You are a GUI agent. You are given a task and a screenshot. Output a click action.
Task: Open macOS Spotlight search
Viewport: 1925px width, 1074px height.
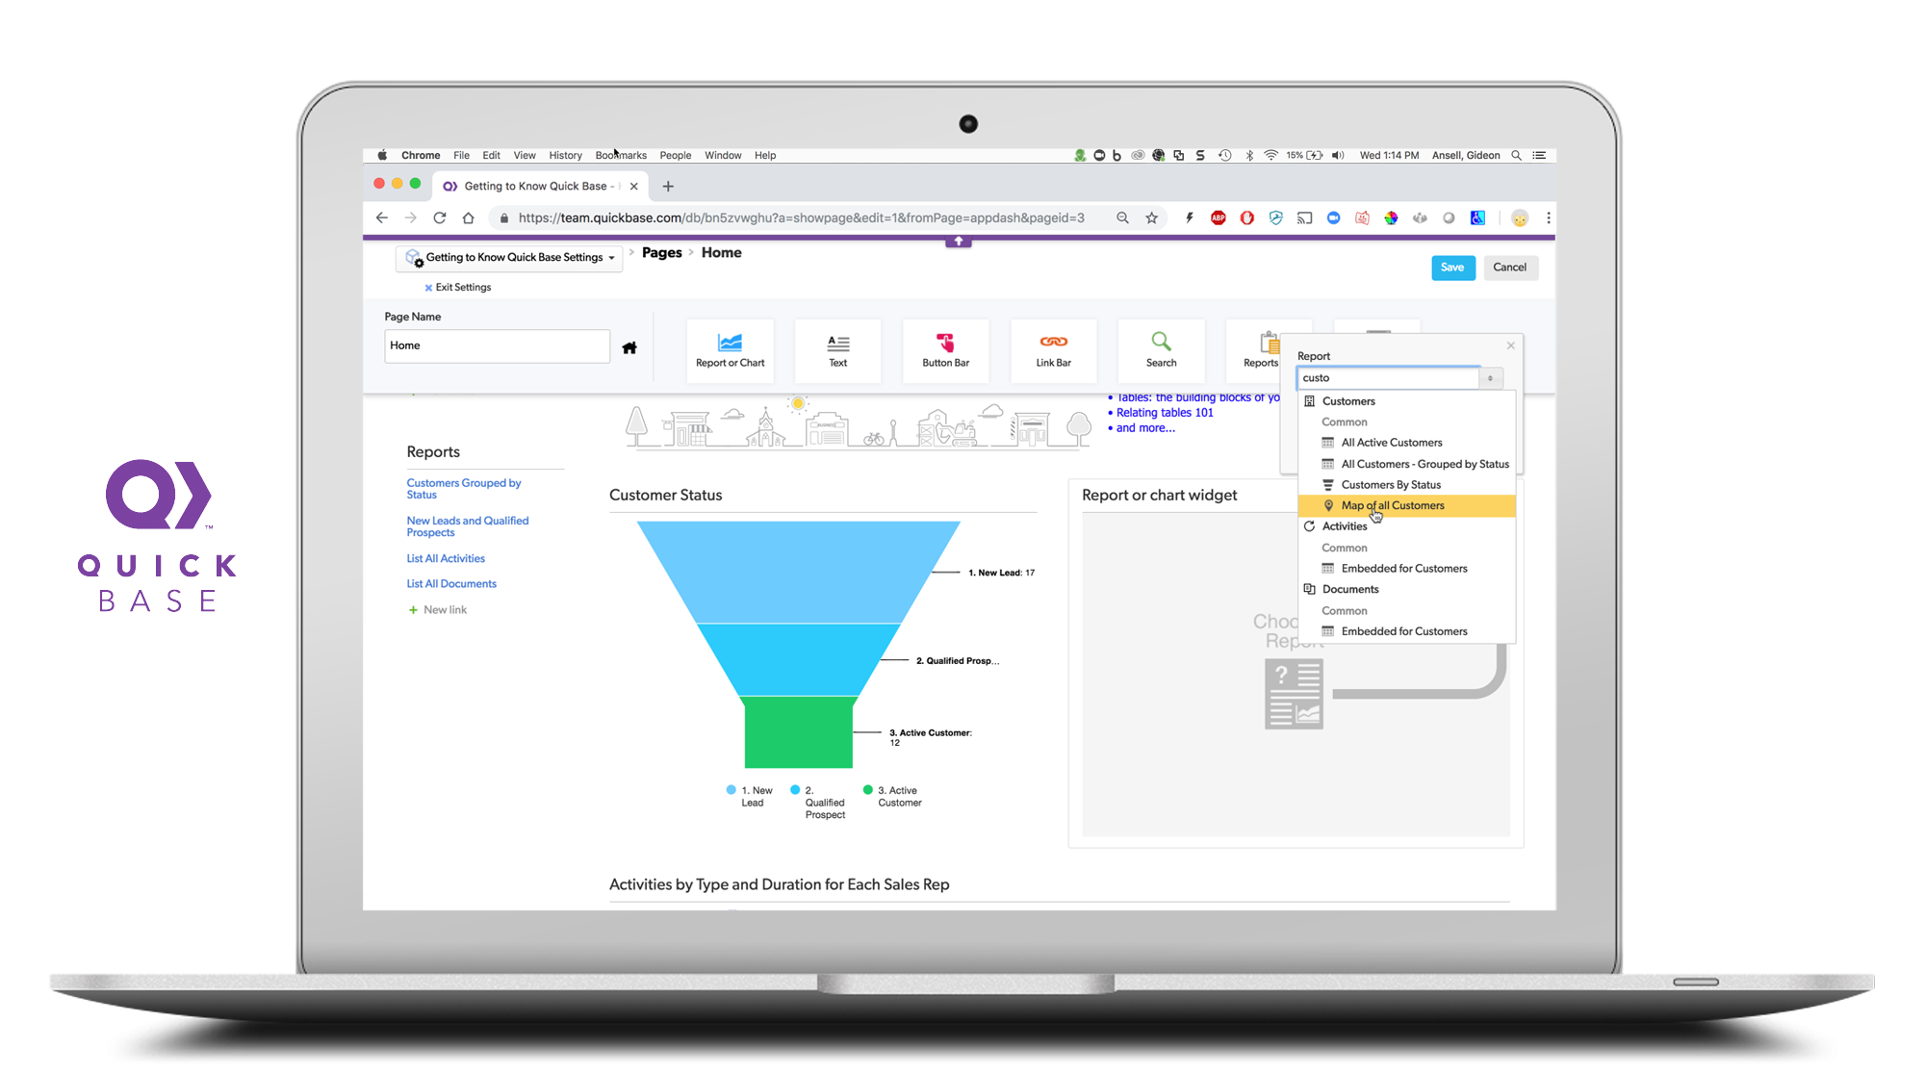1516,155
